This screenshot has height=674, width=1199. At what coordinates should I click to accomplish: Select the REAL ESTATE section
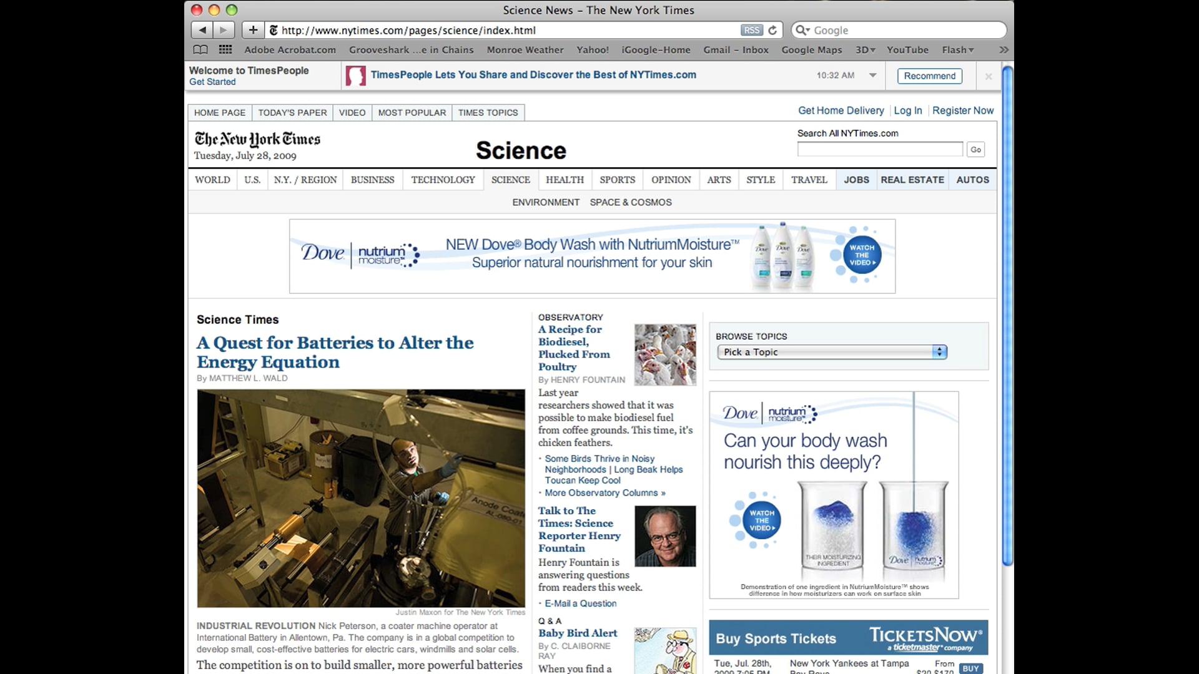pos(912,180)
